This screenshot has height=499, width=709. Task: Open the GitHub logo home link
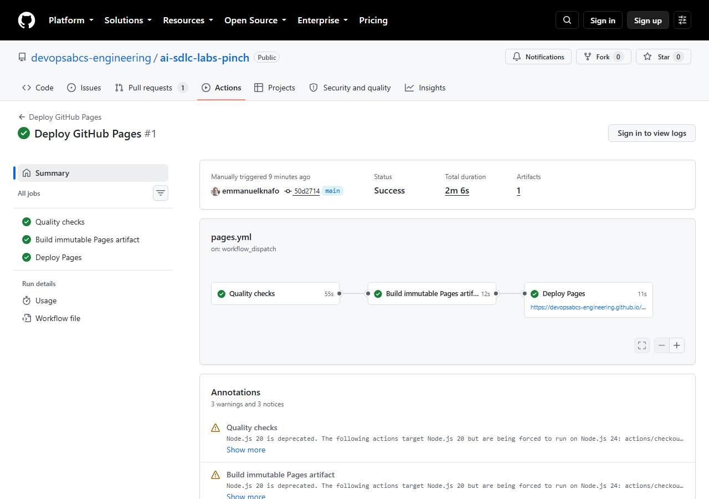coord(27,21)
